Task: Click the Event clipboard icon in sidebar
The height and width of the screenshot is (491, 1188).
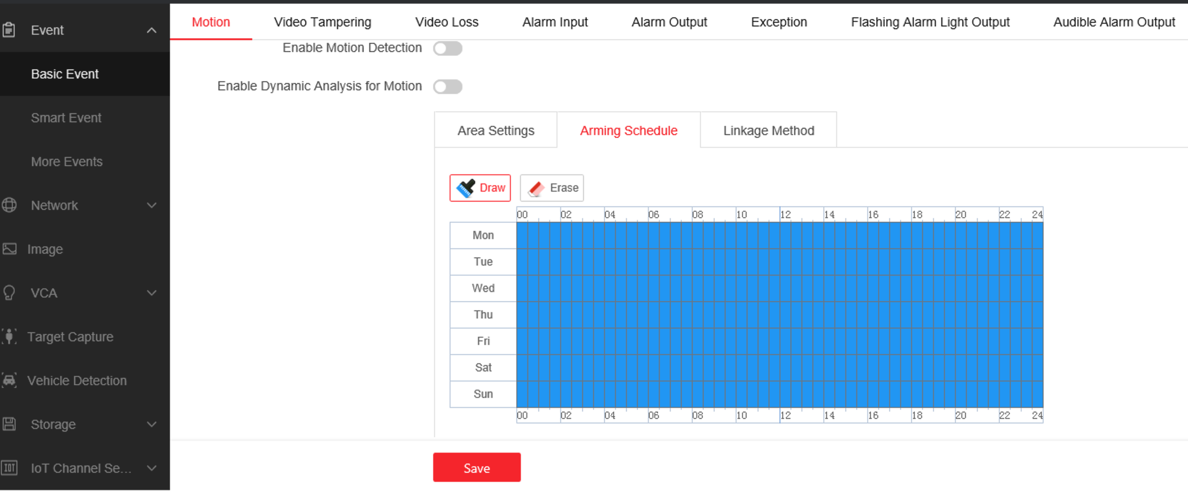Action: 9,30
